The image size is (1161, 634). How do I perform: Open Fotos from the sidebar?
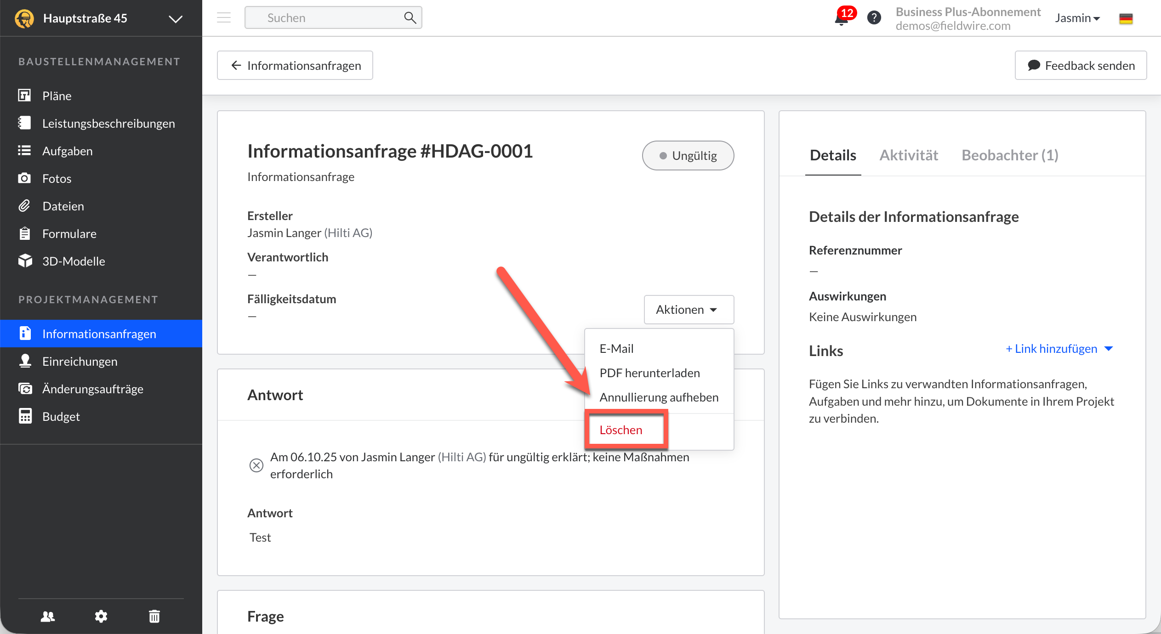coord(57,178)
